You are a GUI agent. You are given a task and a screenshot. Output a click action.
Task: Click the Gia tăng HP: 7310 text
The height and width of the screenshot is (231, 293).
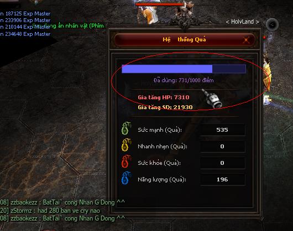point(164,97)
